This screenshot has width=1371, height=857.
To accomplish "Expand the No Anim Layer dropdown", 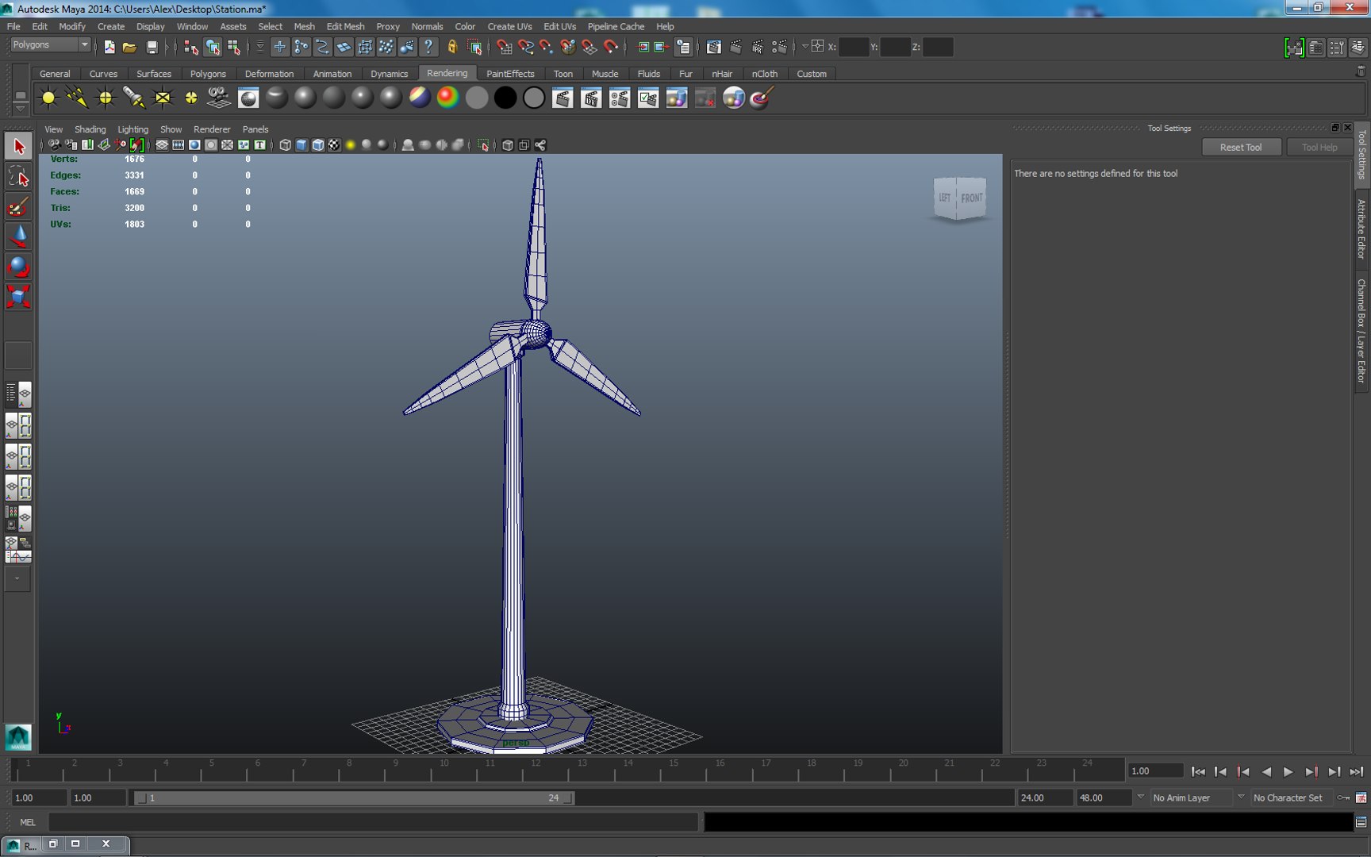I will [x=1141, y=797].
